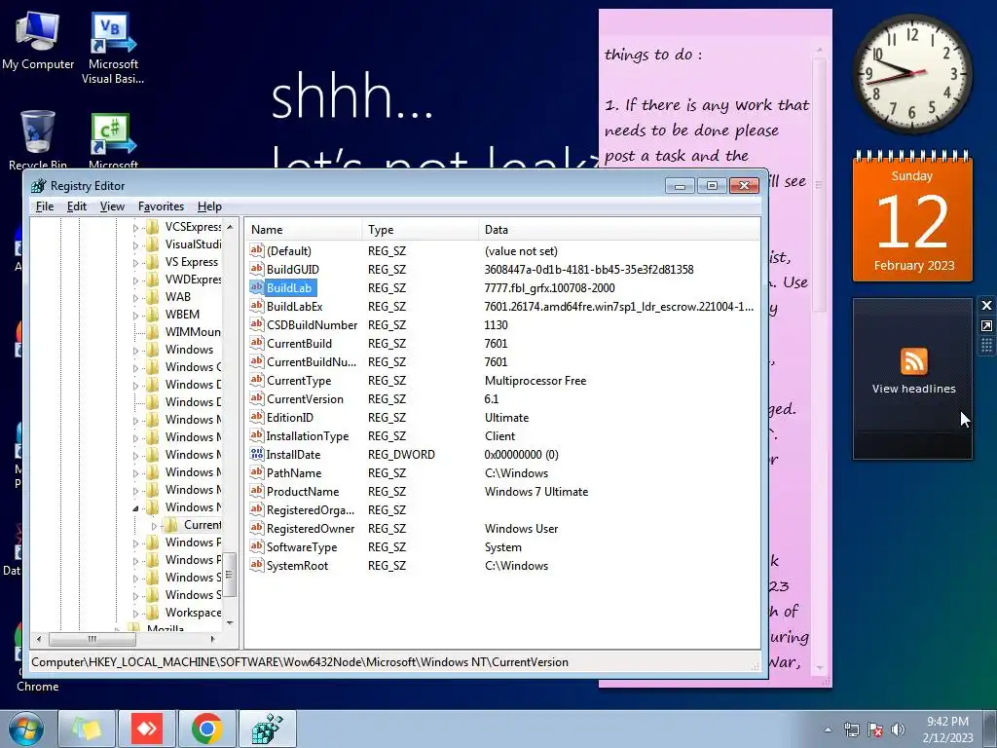Click tree scroll up arrow
997x748 pixels.
tap(230, 227)
